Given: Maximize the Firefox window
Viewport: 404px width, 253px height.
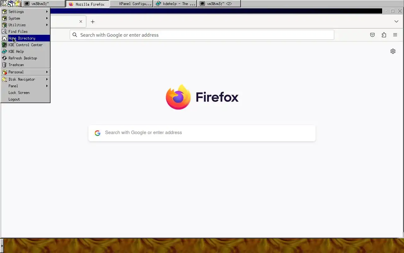Looking at the screenshot, I should [x=393, y=11].
